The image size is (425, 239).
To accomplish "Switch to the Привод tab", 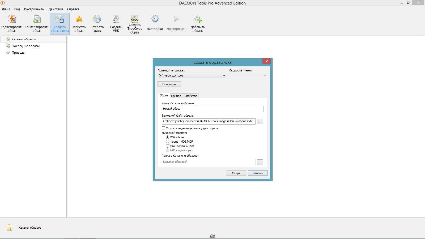I will click(x=176, y=96).
